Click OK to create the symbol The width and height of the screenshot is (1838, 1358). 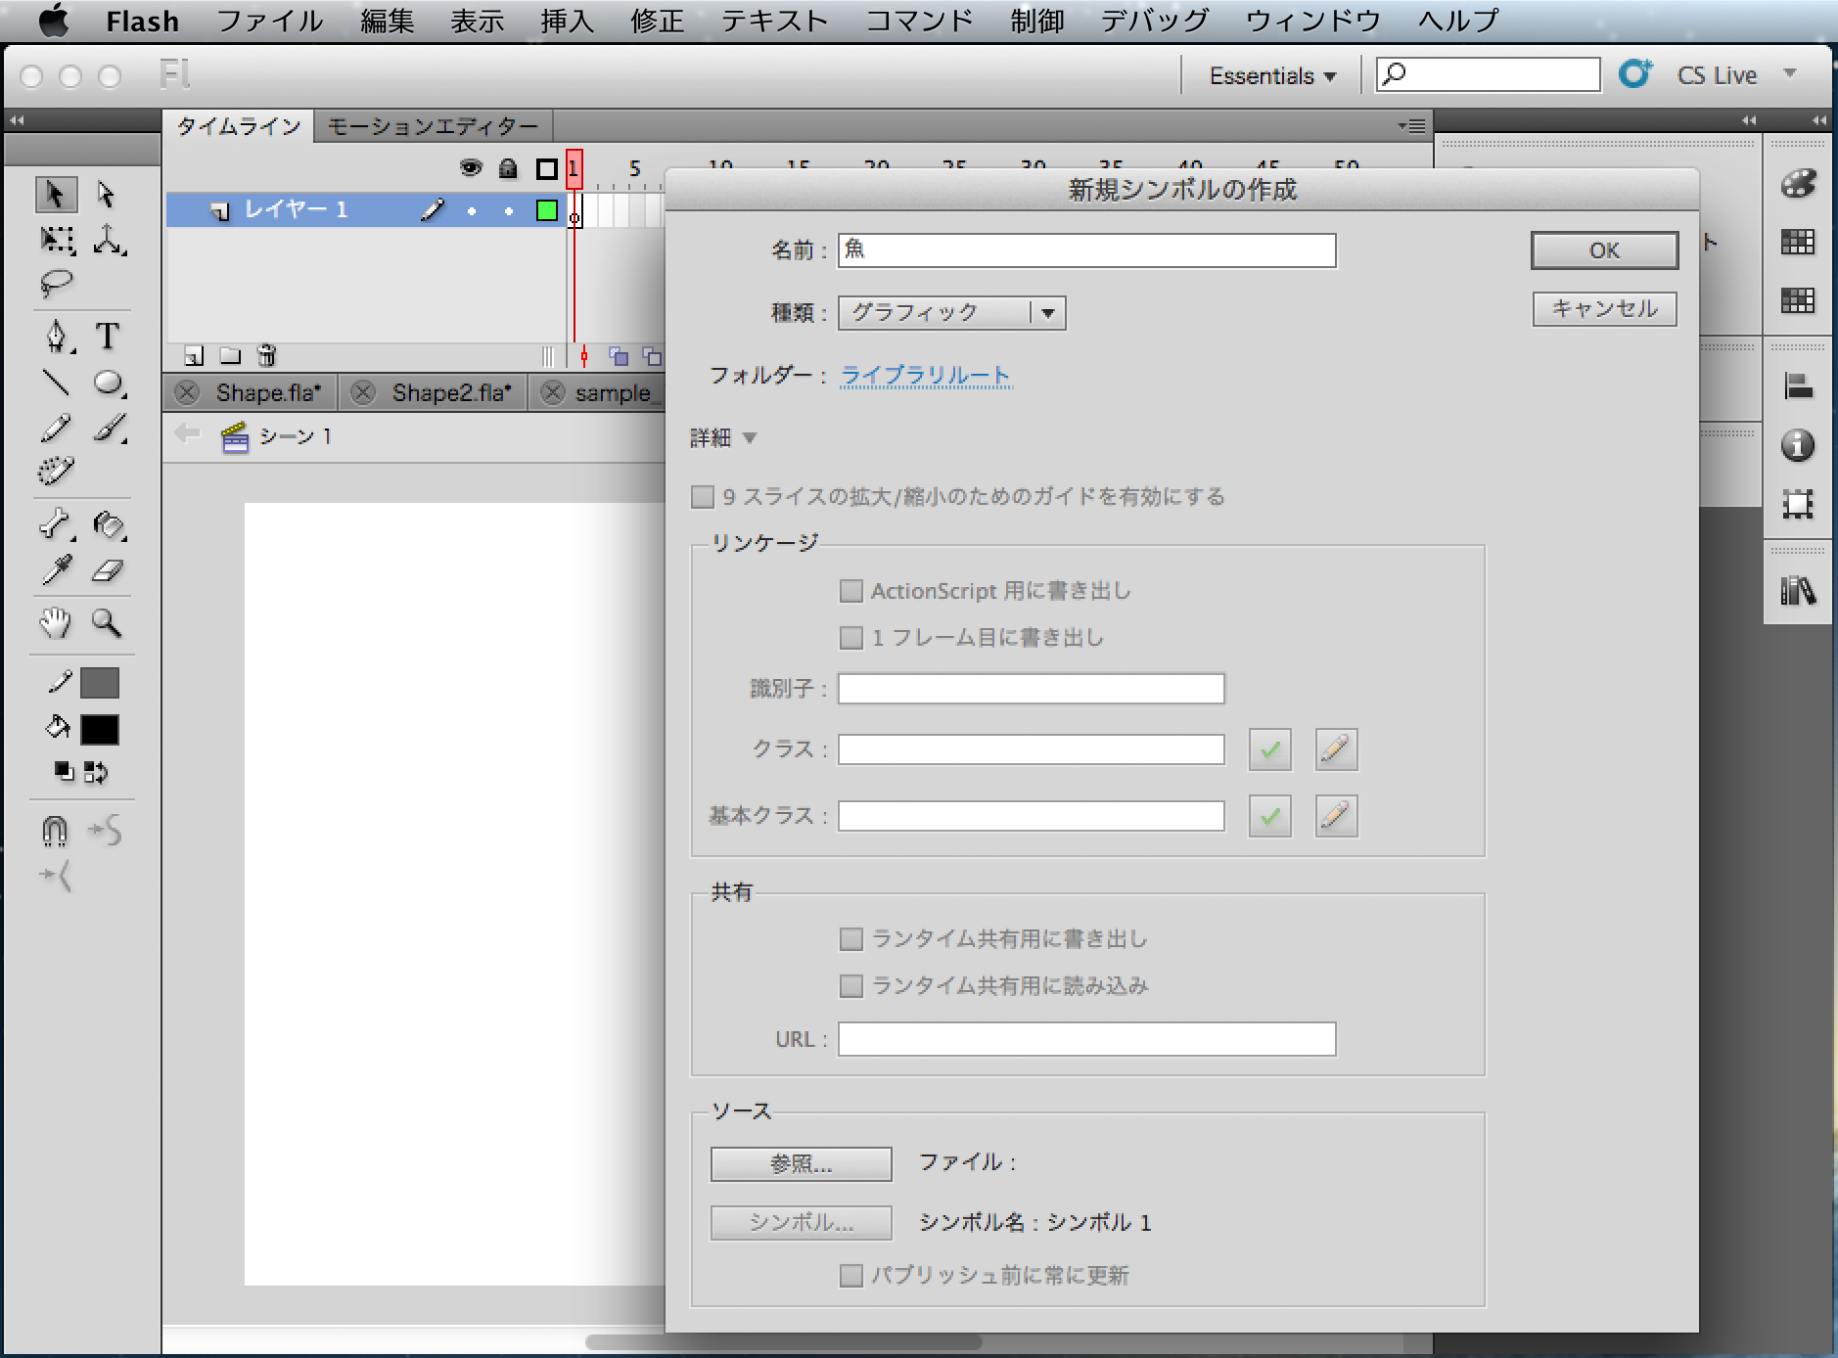pos(1603,250)
